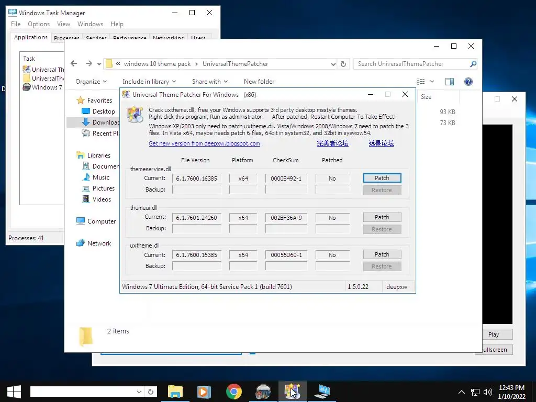The width and height of the screenshot is (536, 402).
Task: Select Pictures in the navigation pane
Action: click(98, 188)
